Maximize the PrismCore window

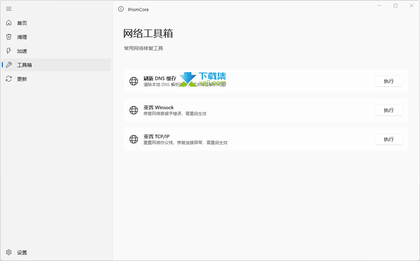point(395,6)
